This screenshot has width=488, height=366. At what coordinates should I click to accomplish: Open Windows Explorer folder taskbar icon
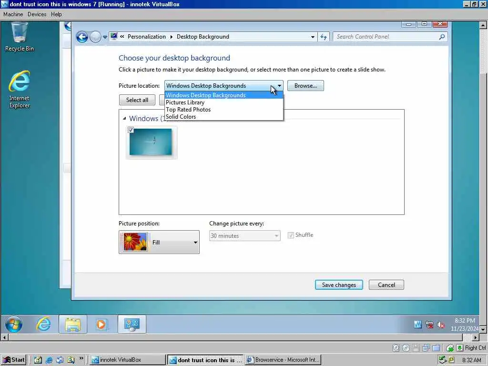(x=73, y=324)
